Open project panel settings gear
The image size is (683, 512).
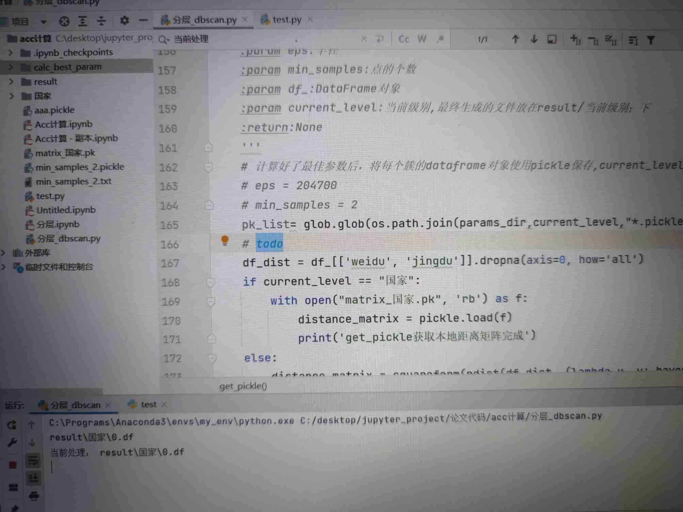[x=124, y=20]
